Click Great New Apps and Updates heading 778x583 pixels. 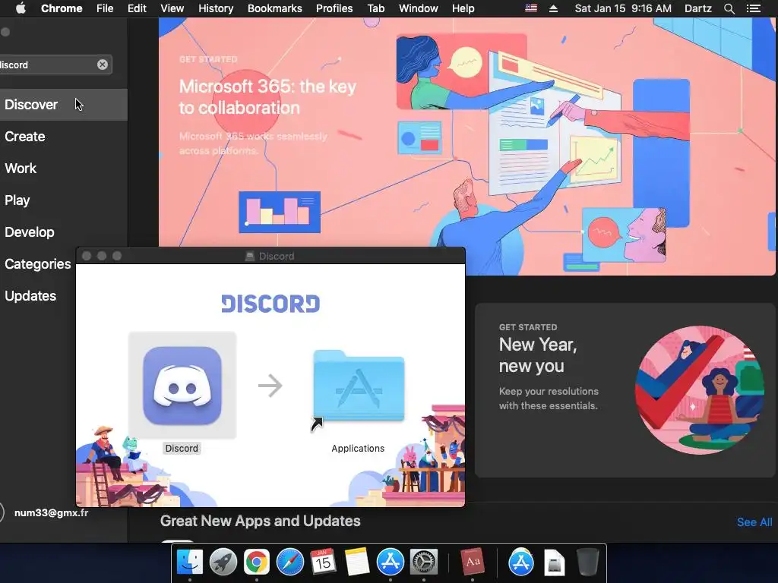click(x=260, y=521)
